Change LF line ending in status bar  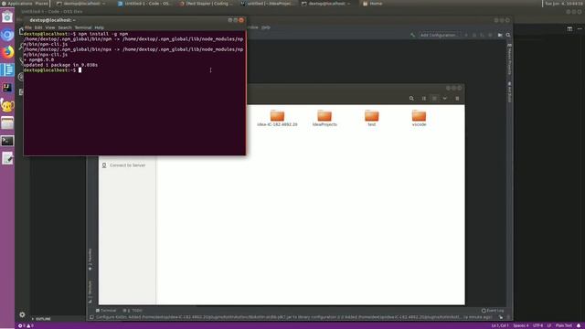[549, 325]
